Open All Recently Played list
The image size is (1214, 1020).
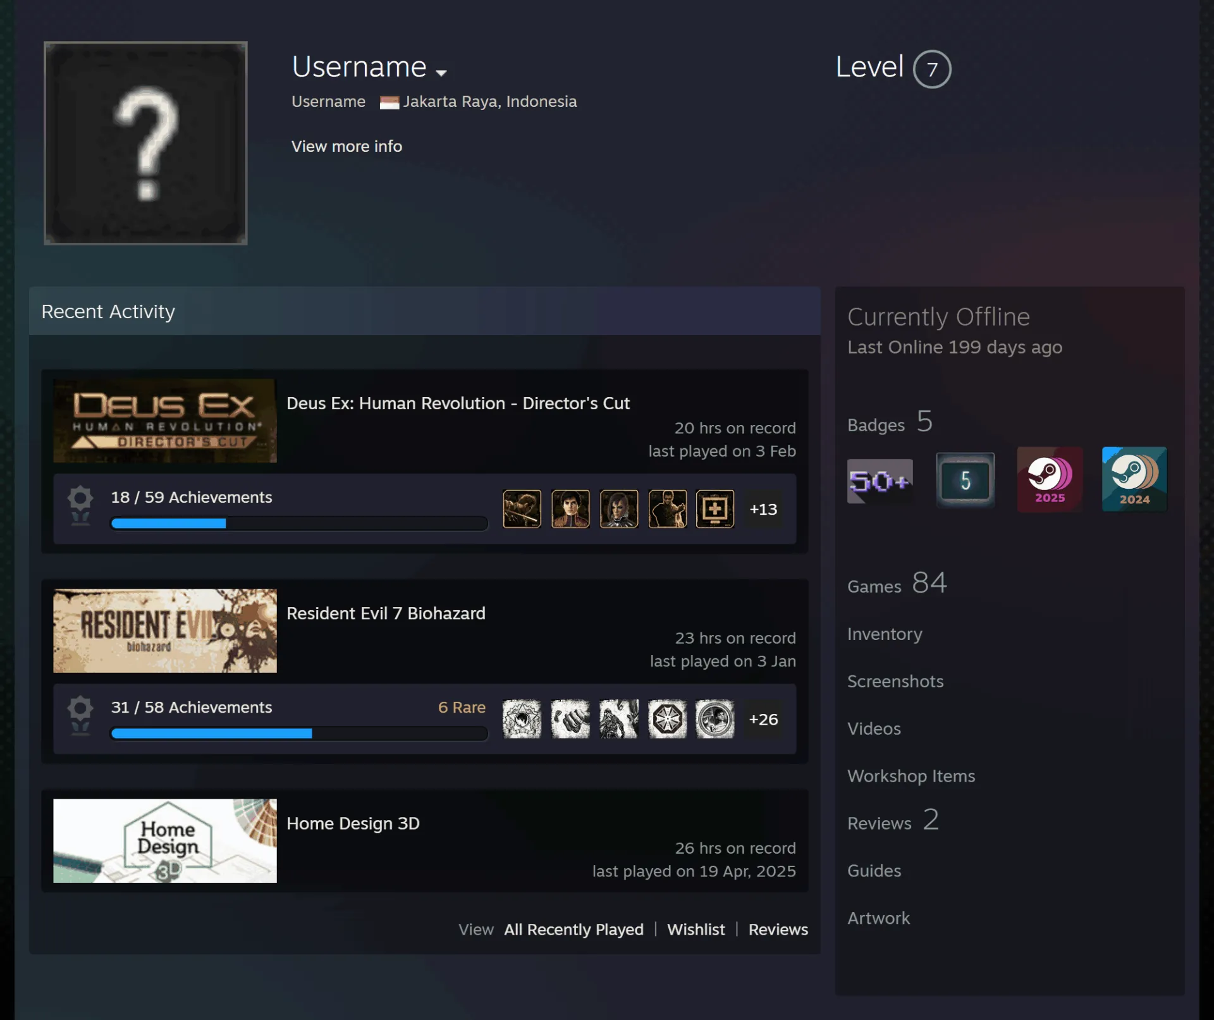tap(573, 930)
